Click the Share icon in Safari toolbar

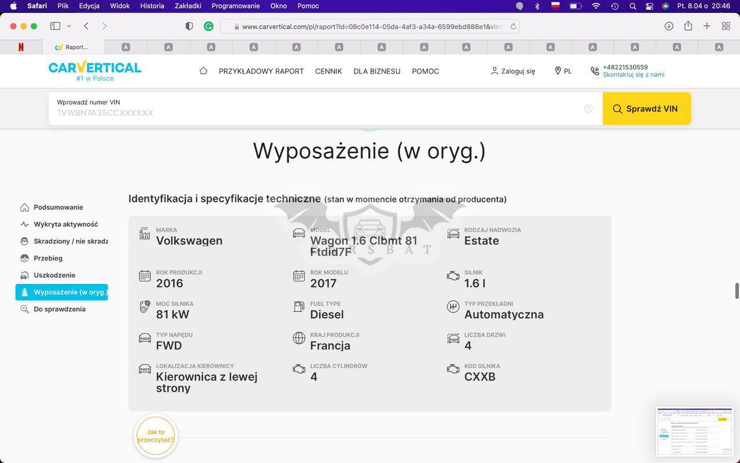[688, 26]
